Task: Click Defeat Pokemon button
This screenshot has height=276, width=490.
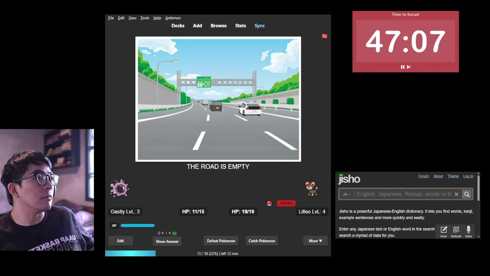Action: [x=221, y=241]
